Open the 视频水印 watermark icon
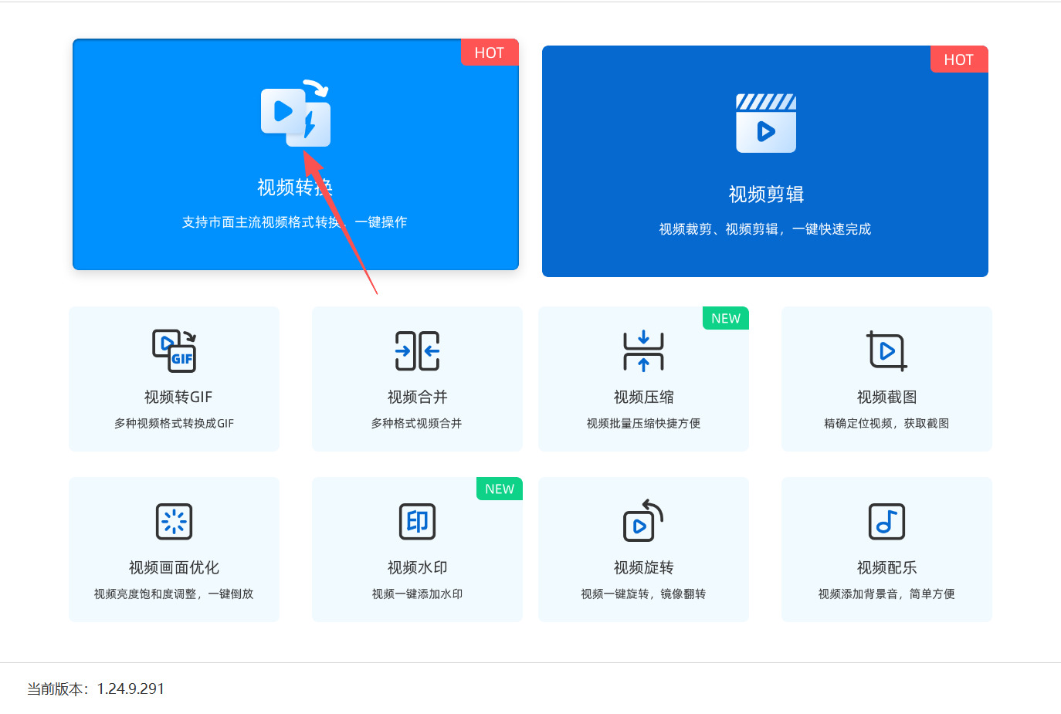 tap(417, 522)
